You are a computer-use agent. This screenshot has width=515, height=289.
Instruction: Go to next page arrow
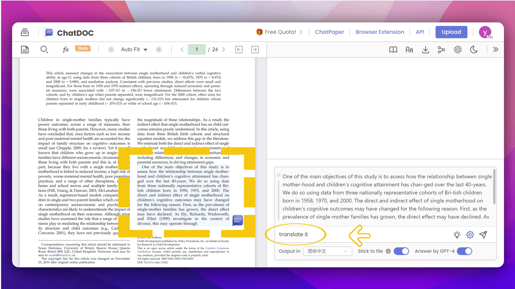click(x=223, y=50)
